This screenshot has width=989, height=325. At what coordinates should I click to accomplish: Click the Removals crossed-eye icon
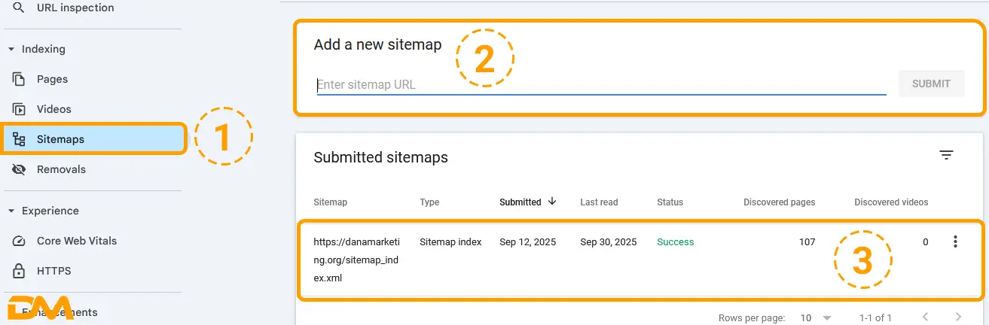20,169
